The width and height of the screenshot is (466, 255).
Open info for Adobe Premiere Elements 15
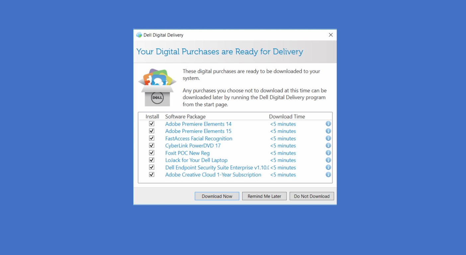tap(328, 131)
